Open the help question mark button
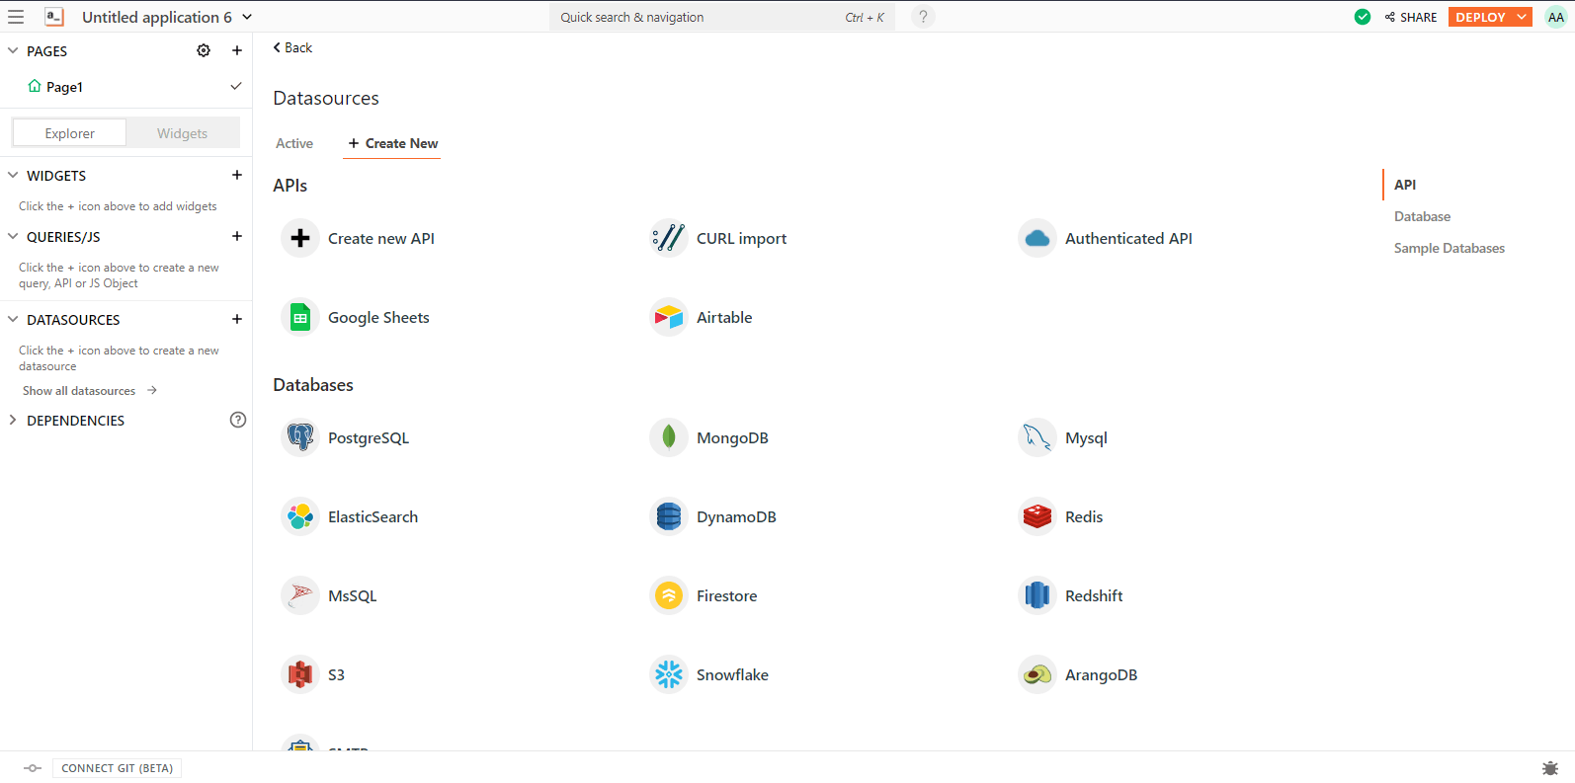 [x=923, y=17]
